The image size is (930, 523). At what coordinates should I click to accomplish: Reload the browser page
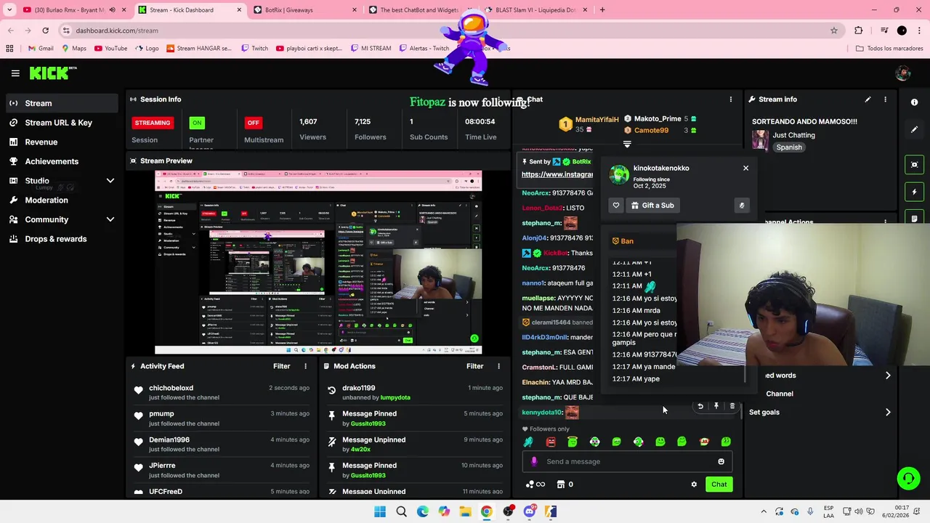coord(45,31)
